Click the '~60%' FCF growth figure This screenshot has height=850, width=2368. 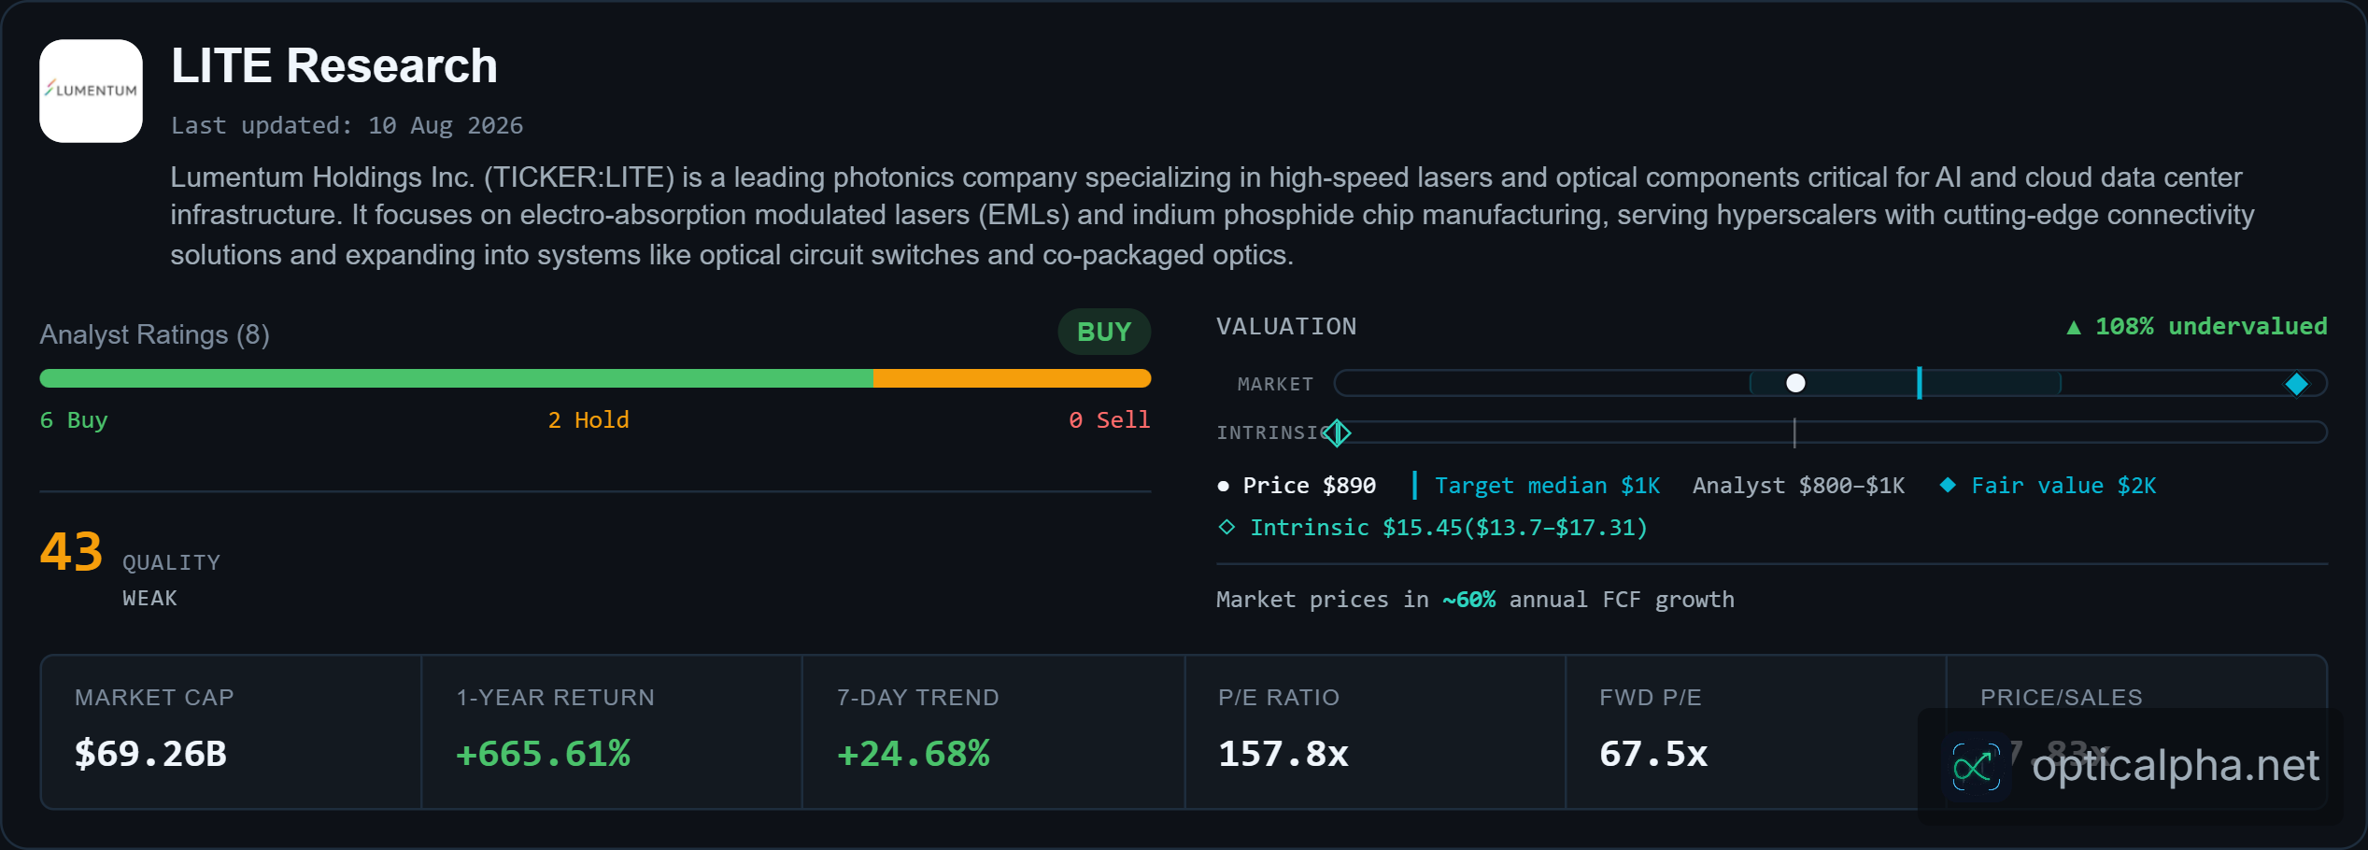1468,600
